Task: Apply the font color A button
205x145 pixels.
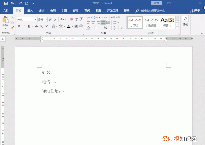Action: 69,26
